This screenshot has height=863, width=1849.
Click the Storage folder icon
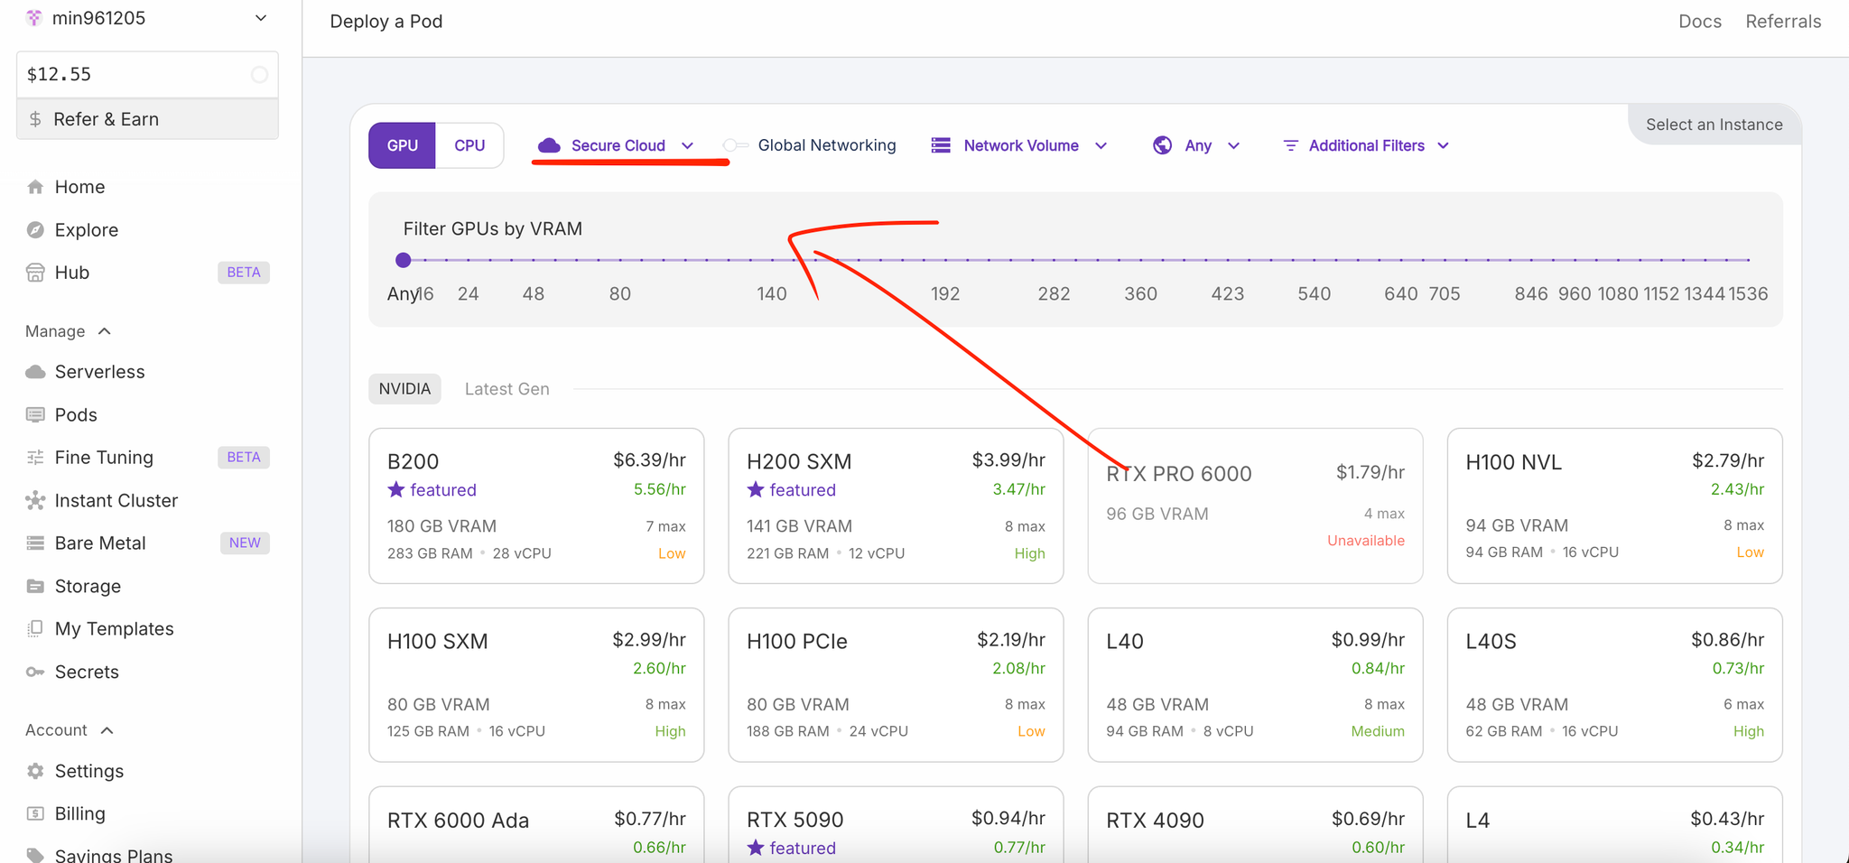(35, 586)
